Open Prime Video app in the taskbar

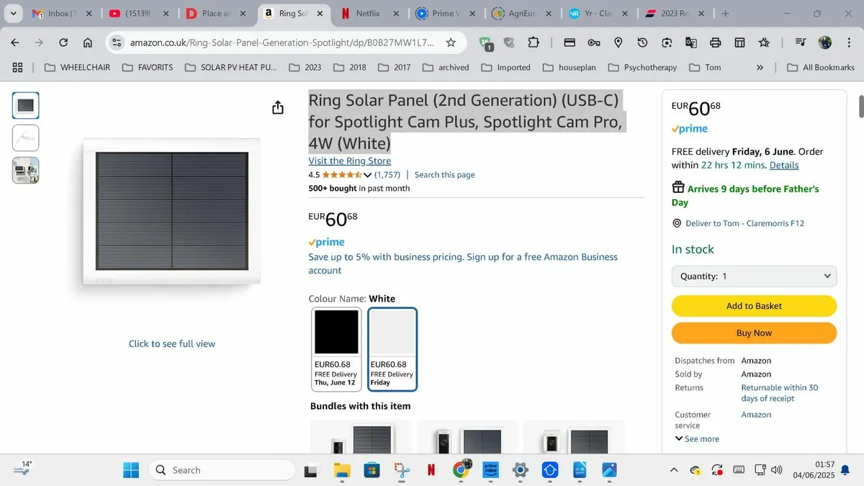click(x=490, y=470)
